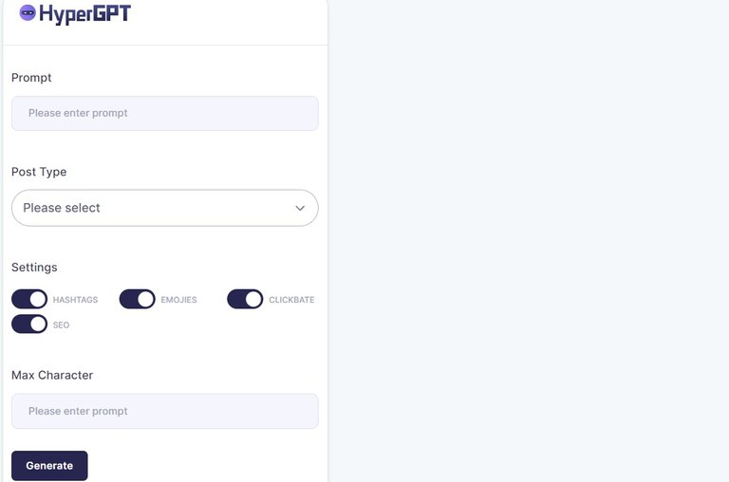Click the HASHTAGS label text
This screenshot has width=729, height=482.
[75, 300]
